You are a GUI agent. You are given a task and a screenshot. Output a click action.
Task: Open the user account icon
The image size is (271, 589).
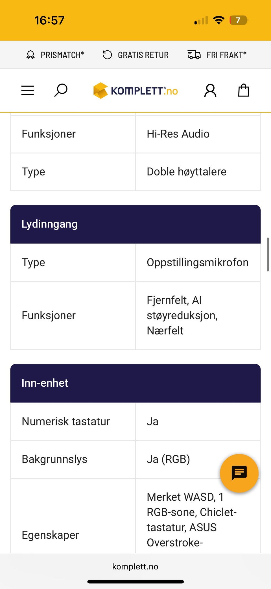[x=210, y=91]
